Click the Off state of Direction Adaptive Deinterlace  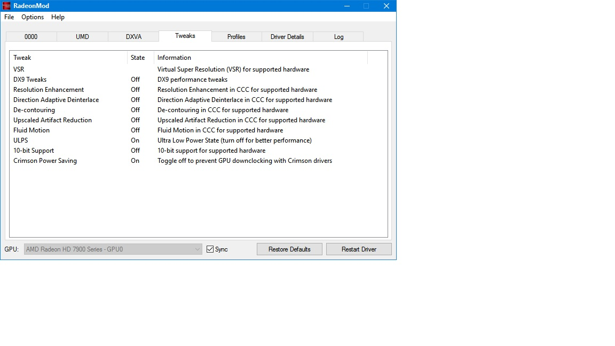[x=135, y=100]
